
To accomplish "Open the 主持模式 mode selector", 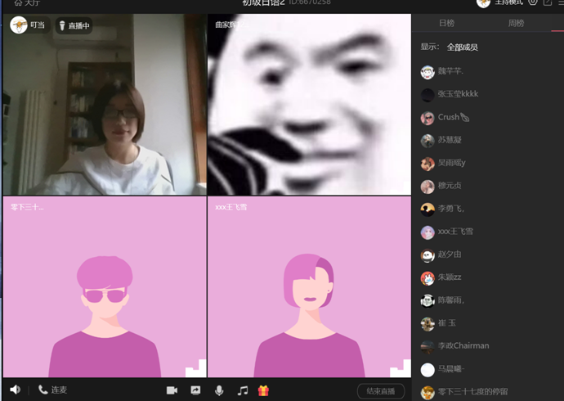I will (508, 3).
